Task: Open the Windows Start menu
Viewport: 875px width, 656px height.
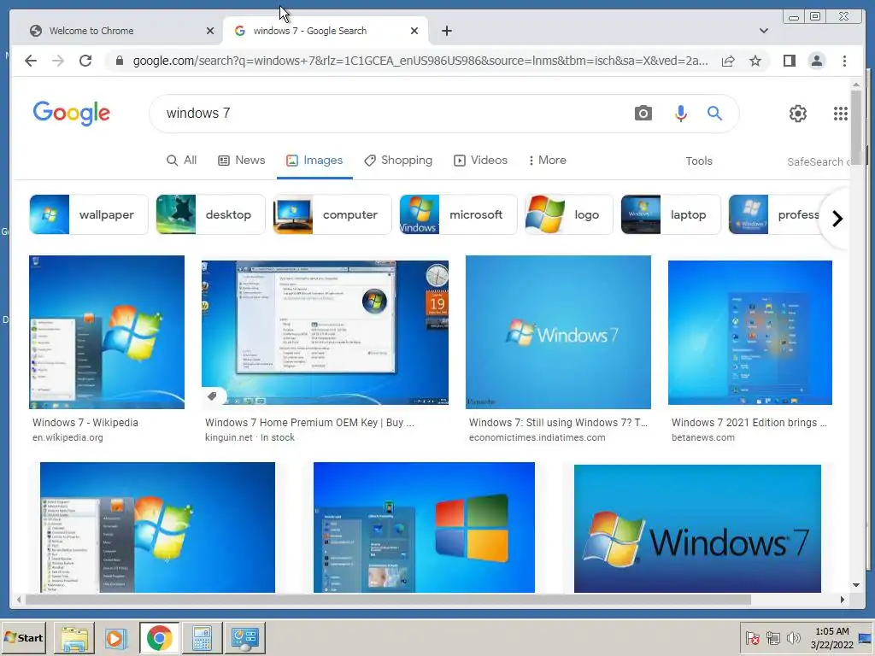Action: (x=23, y=637)
